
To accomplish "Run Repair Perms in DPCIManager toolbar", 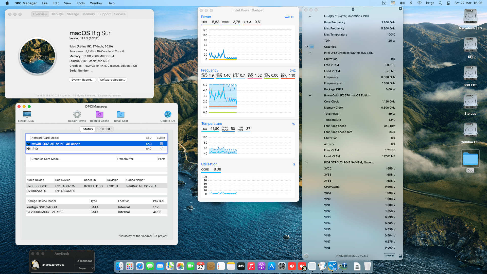I will (x=77, y=116).
